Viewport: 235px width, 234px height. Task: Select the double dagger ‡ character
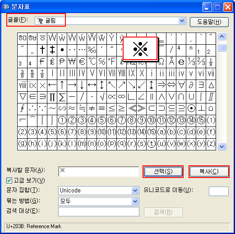(52, 50)
